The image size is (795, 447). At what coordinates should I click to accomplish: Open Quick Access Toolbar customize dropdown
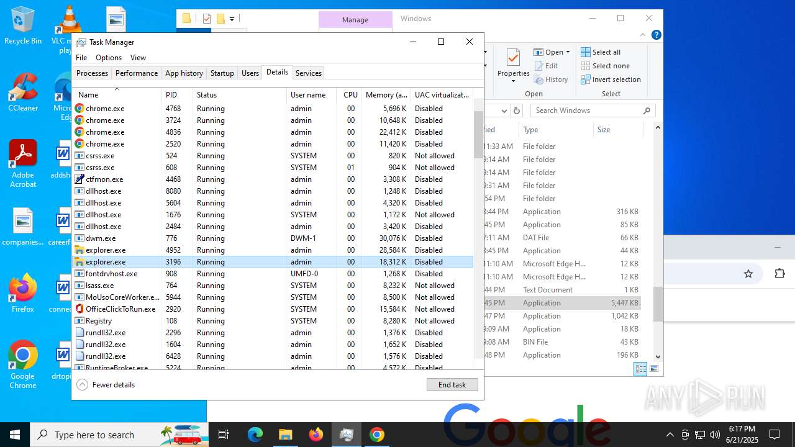coord(232,19)
